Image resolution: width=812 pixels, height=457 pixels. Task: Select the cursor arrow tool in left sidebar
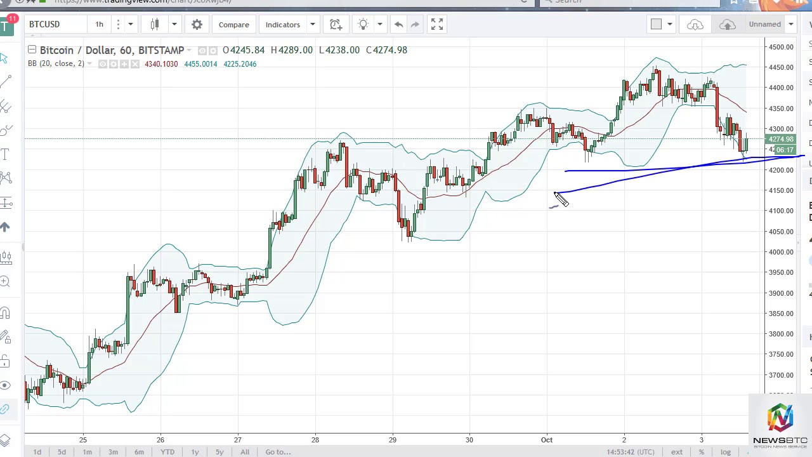[4, 58]
